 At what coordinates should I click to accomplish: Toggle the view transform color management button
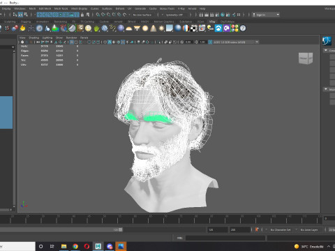210,42
